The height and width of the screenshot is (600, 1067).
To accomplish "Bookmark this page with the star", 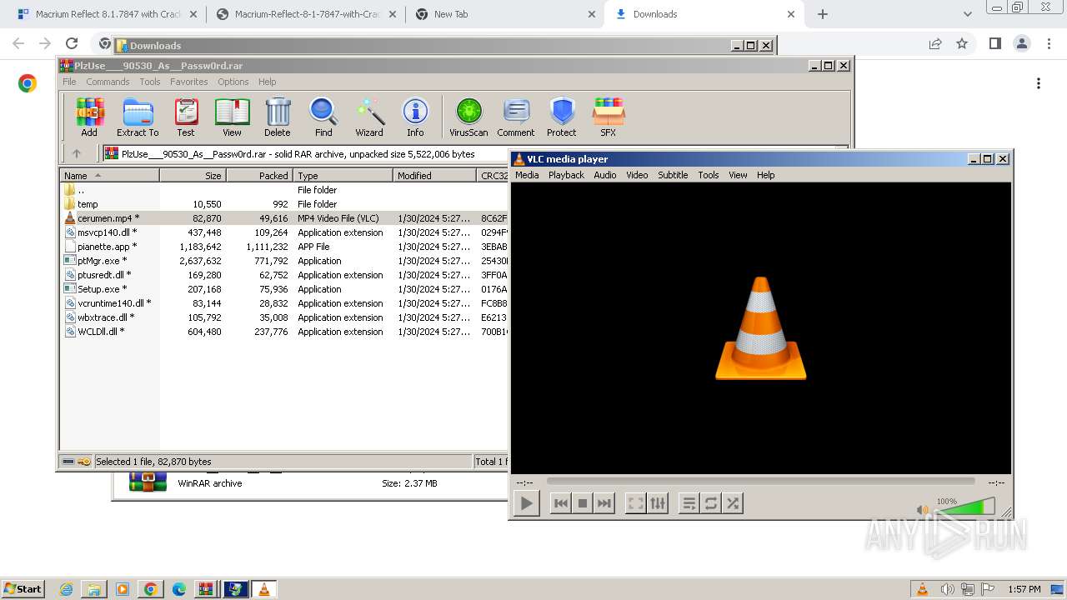I will 962,43.
